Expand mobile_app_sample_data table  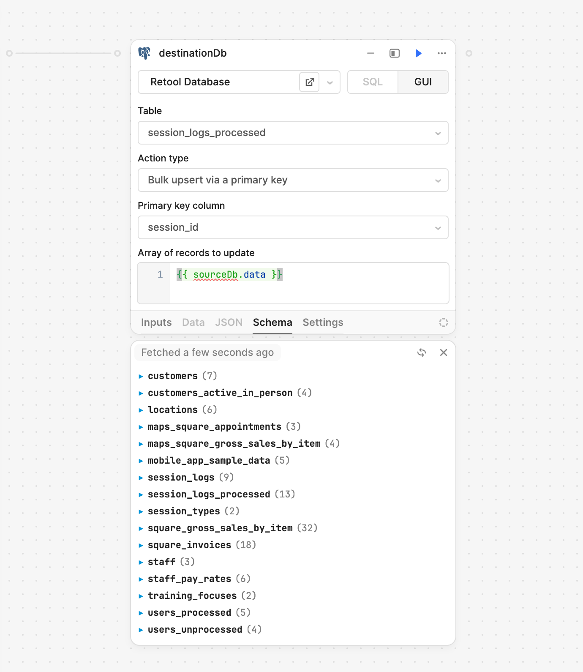(141, 461)
